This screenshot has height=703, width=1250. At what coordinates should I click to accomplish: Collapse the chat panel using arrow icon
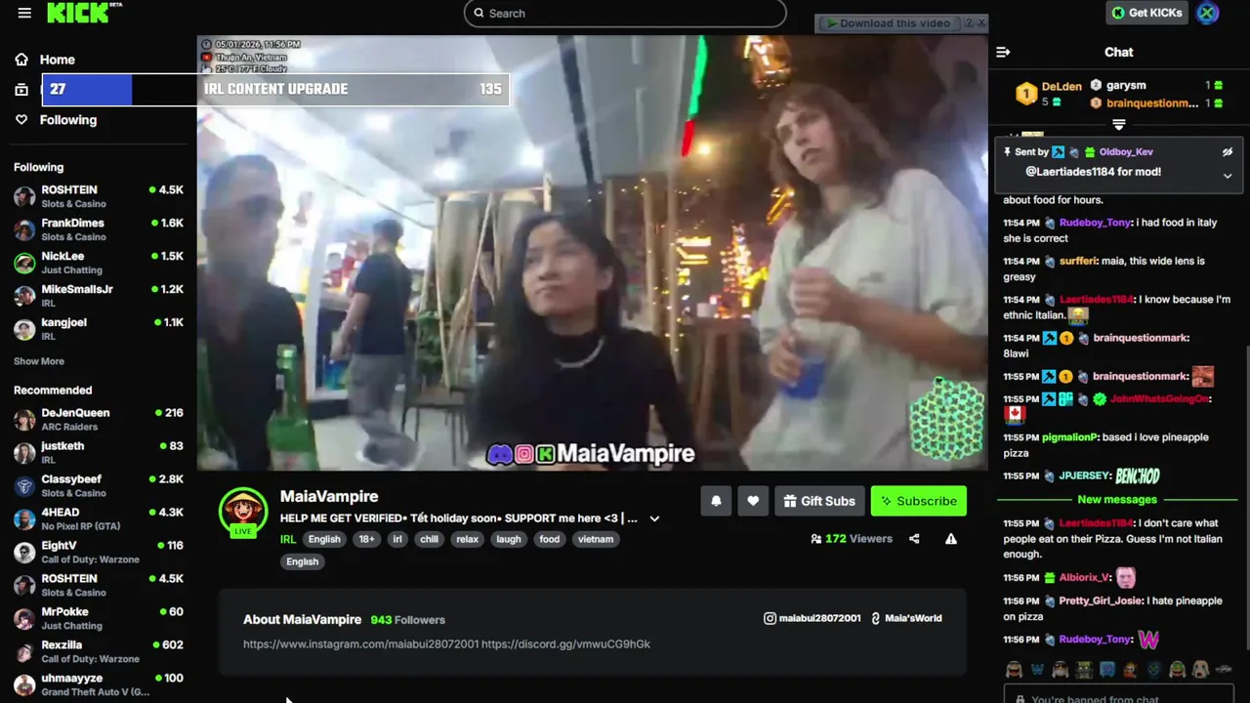[1003, 52]
